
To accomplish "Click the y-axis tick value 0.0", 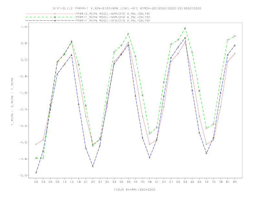I will pos(24,60).
